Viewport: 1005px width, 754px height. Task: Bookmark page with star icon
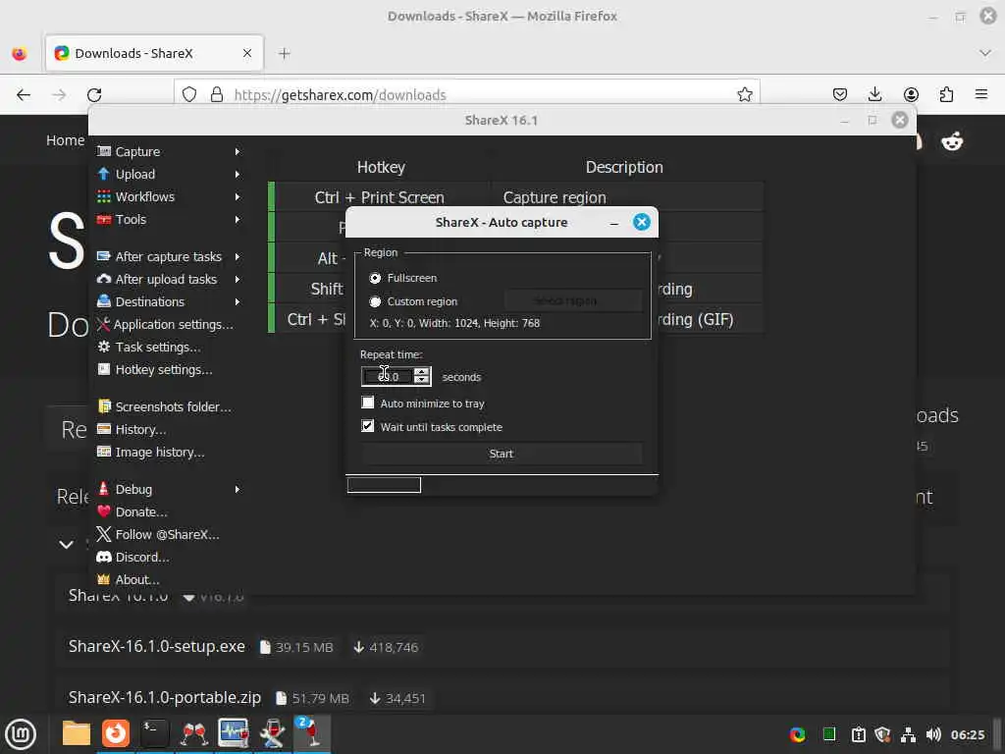click(x=744, y=95)
